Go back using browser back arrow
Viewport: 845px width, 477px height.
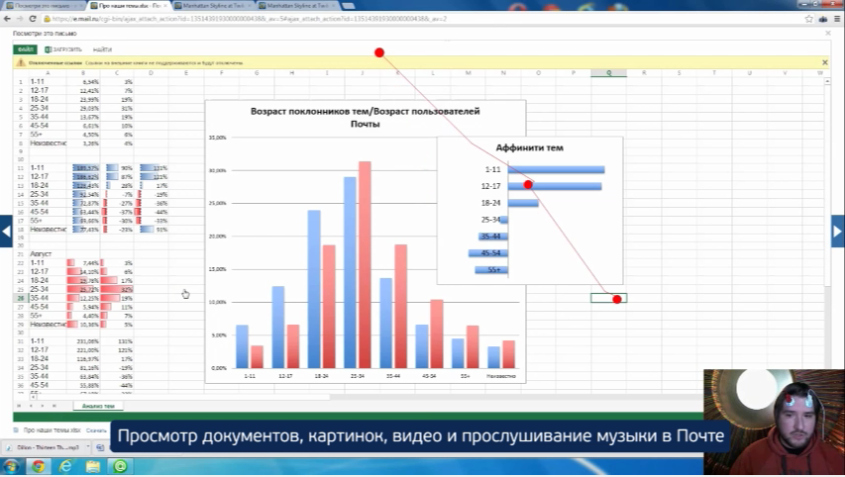click(x=7, y=18)
